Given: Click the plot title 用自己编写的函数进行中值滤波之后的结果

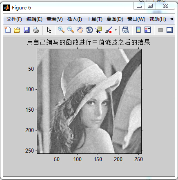Looking at the screenshot, I should [89, 42].
